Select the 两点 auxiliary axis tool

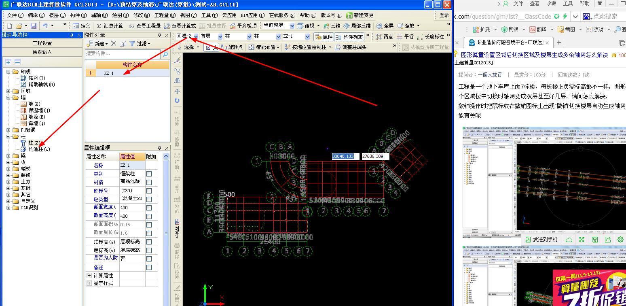tap(385, 36)
